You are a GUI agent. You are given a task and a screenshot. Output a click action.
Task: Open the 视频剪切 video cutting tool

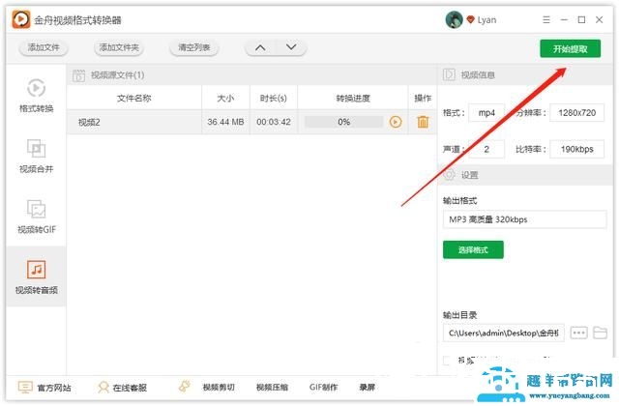[x=219, y=388]
